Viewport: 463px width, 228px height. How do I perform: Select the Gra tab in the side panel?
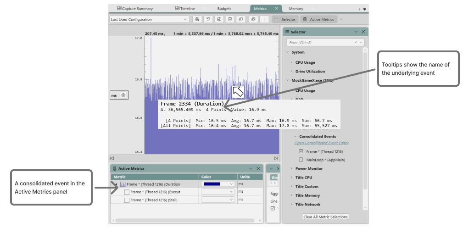click(274, 178)
